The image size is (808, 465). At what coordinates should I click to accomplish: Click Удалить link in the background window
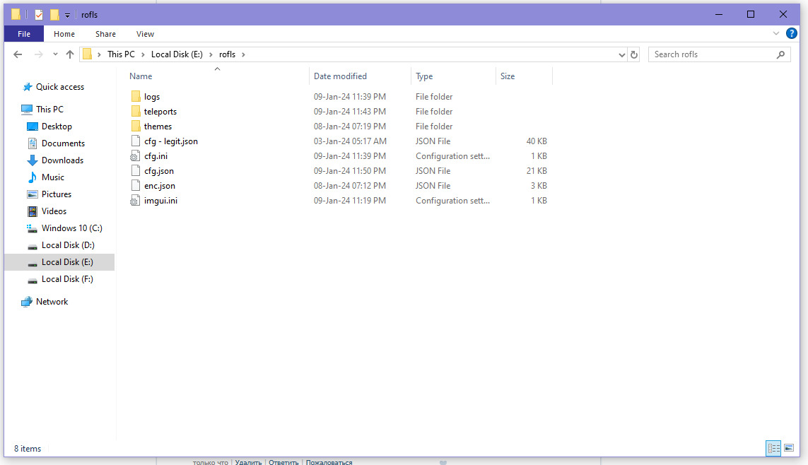click(x=248, y=462)
